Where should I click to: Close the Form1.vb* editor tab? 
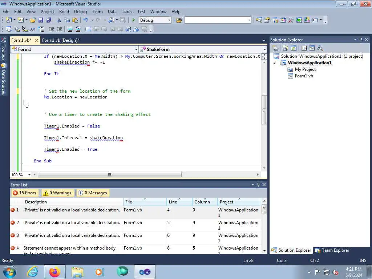click(37, 40)
